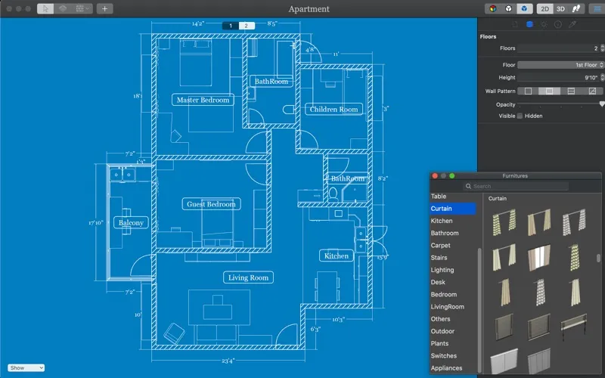The image size is (605, 378).
Task: Click the Height 9'10" field
Action: coord(559,78)
